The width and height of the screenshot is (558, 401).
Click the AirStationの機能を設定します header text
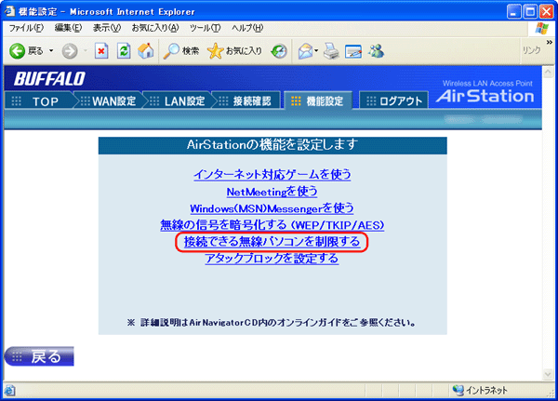click(x=272, y=145)
